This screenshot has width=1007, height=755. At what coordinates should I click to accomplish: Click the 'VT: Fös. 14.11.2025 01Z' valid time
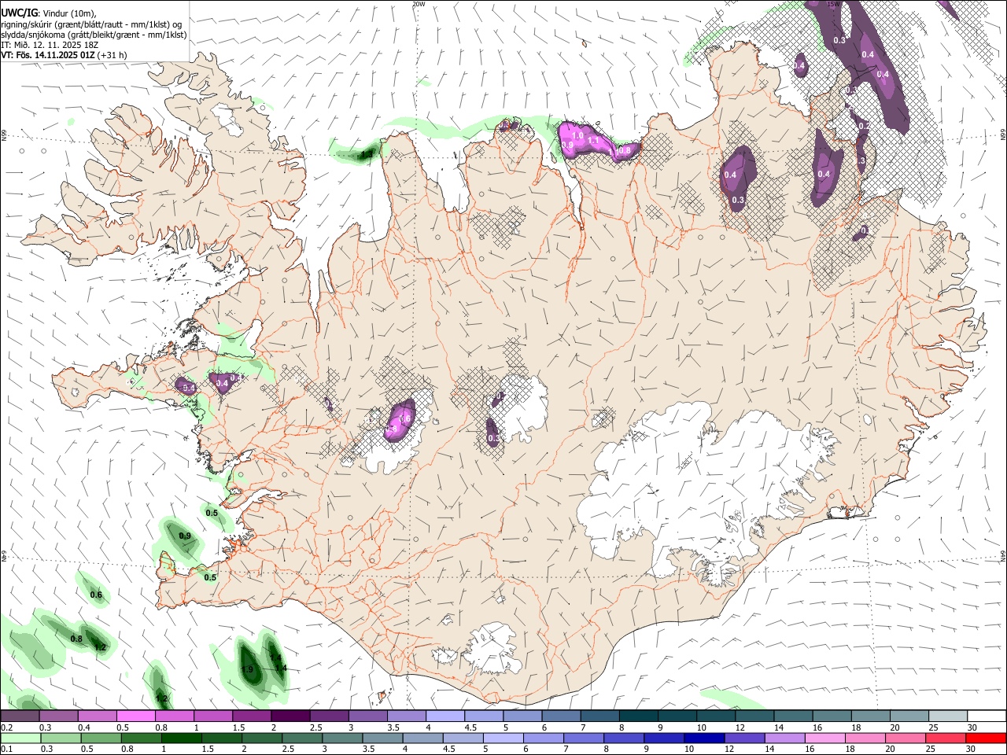48,55
